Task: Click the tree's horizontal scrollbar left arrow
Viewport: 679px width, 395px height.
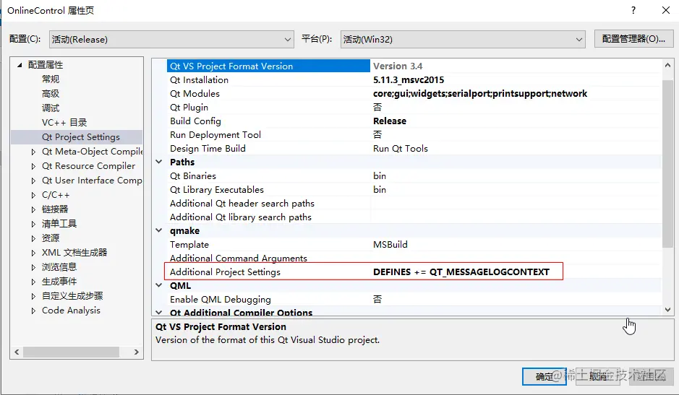Action: (17, 352)
